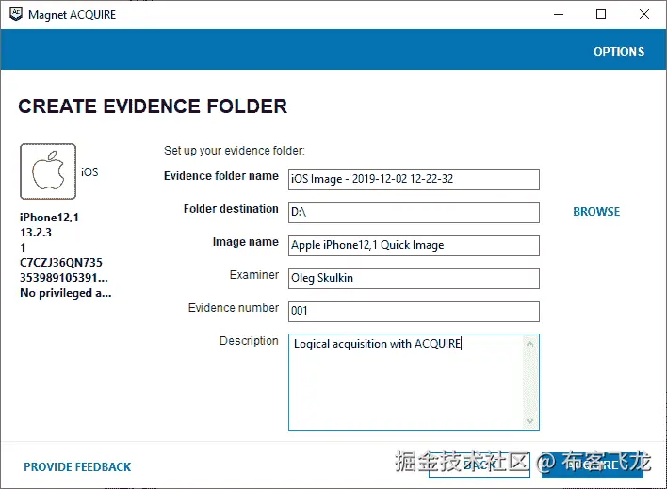Click the iOS Apple device icon

click(x=48, y=171)
